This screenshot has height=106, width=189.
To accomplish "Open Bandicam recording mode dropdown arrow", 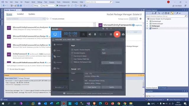I will tap(61, 34).
